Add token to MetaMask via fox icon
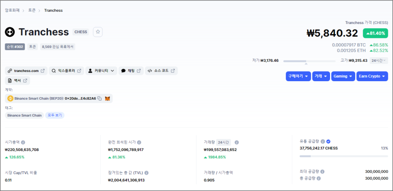This screenshot has width=393, height=191. pyautogui.click(x=107, y=98)
